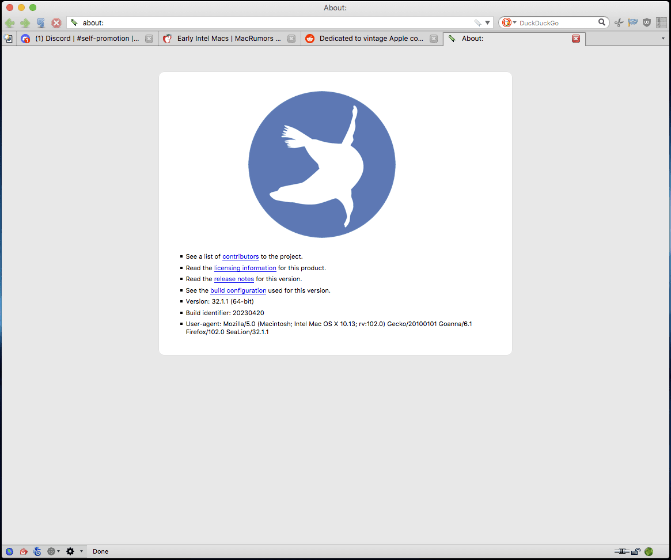Open the striped panel icon on toolbar right
This screenshot has height=560, width=671.
[x=662, y=22]
